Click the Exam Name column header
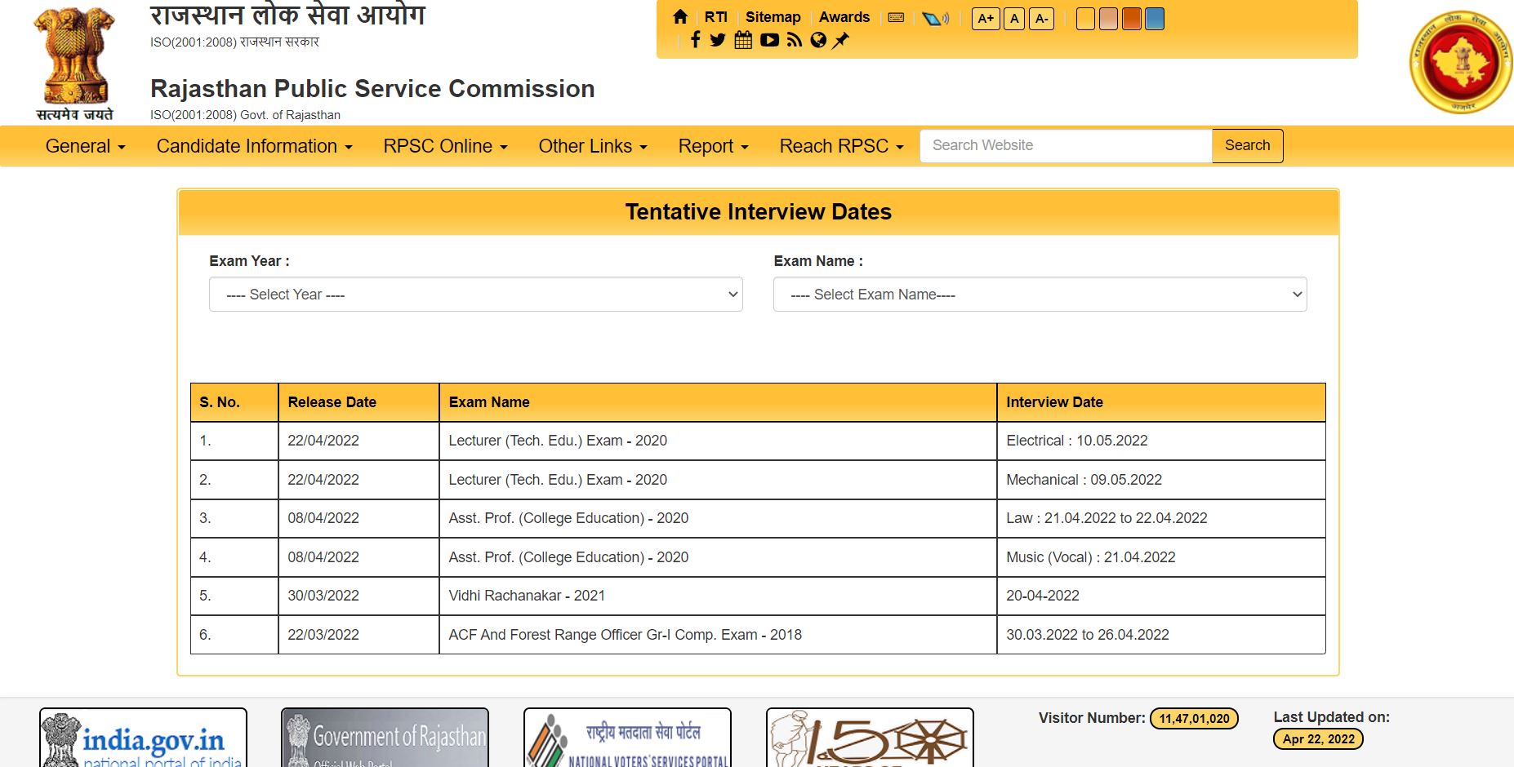 tap(718, 402)
